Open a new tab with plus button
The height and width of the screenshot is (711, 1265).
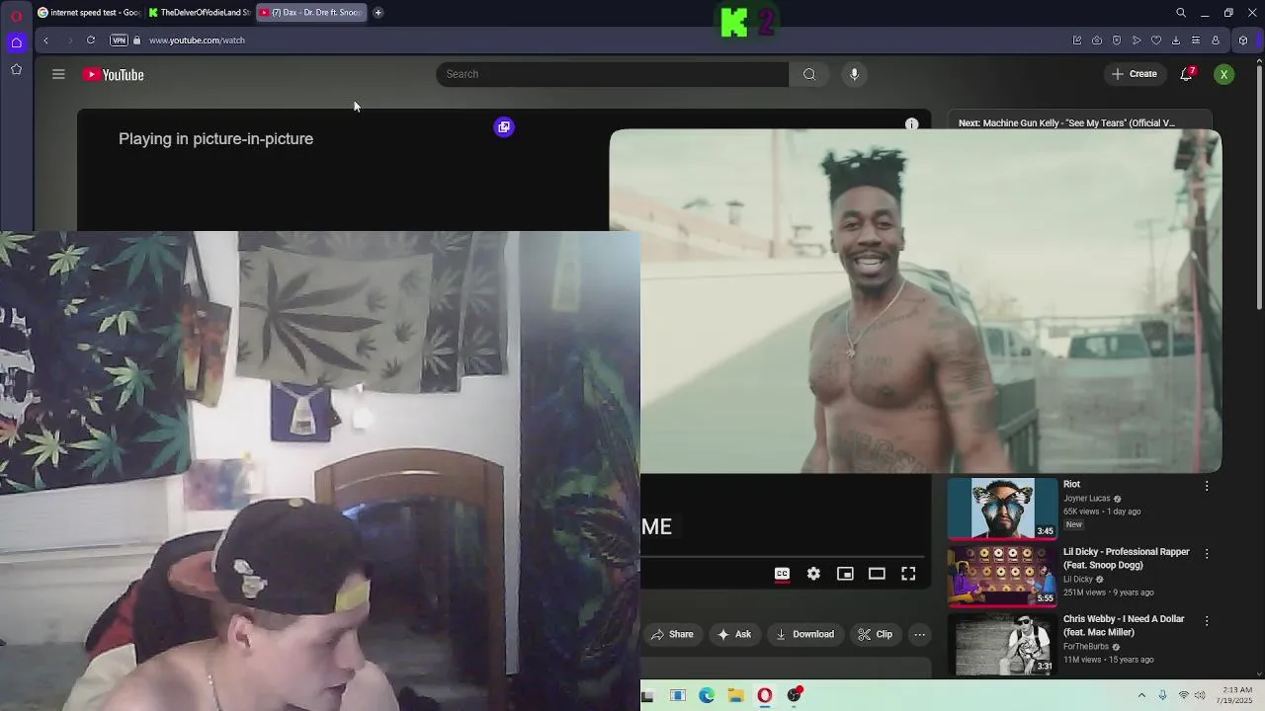[378, 13]
